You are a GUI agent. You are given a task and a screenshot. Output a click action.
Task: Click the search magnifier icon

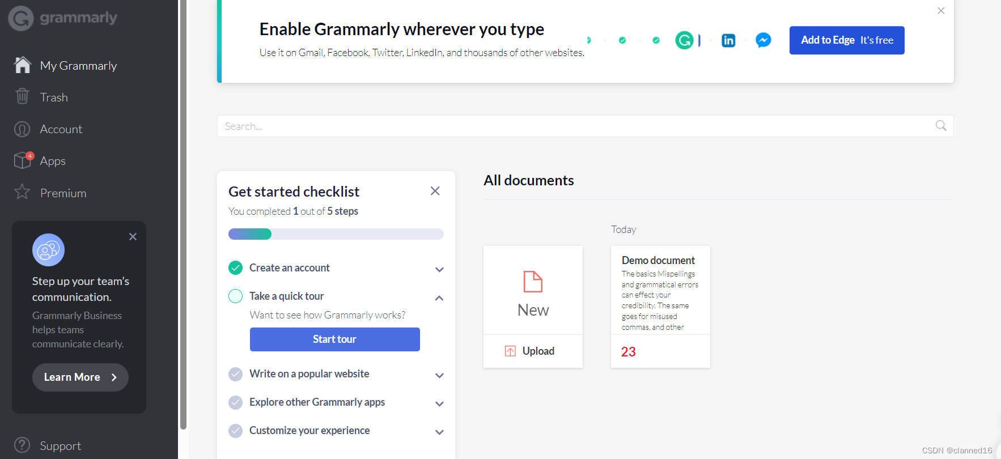coord(940,126)
